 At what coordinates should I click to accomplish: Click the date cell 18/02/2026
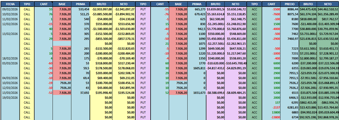pyautogui.click(x=10, y=58)
